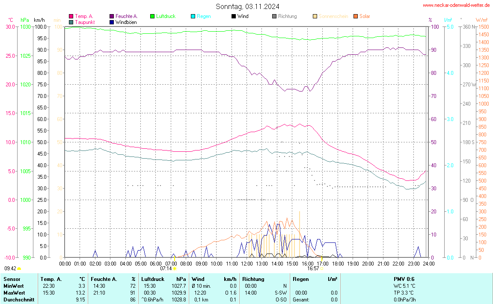This screenshot has width=493, height=304.
Task: Click the sunrise sun icon at 07:14
Action: click(175, 269)
